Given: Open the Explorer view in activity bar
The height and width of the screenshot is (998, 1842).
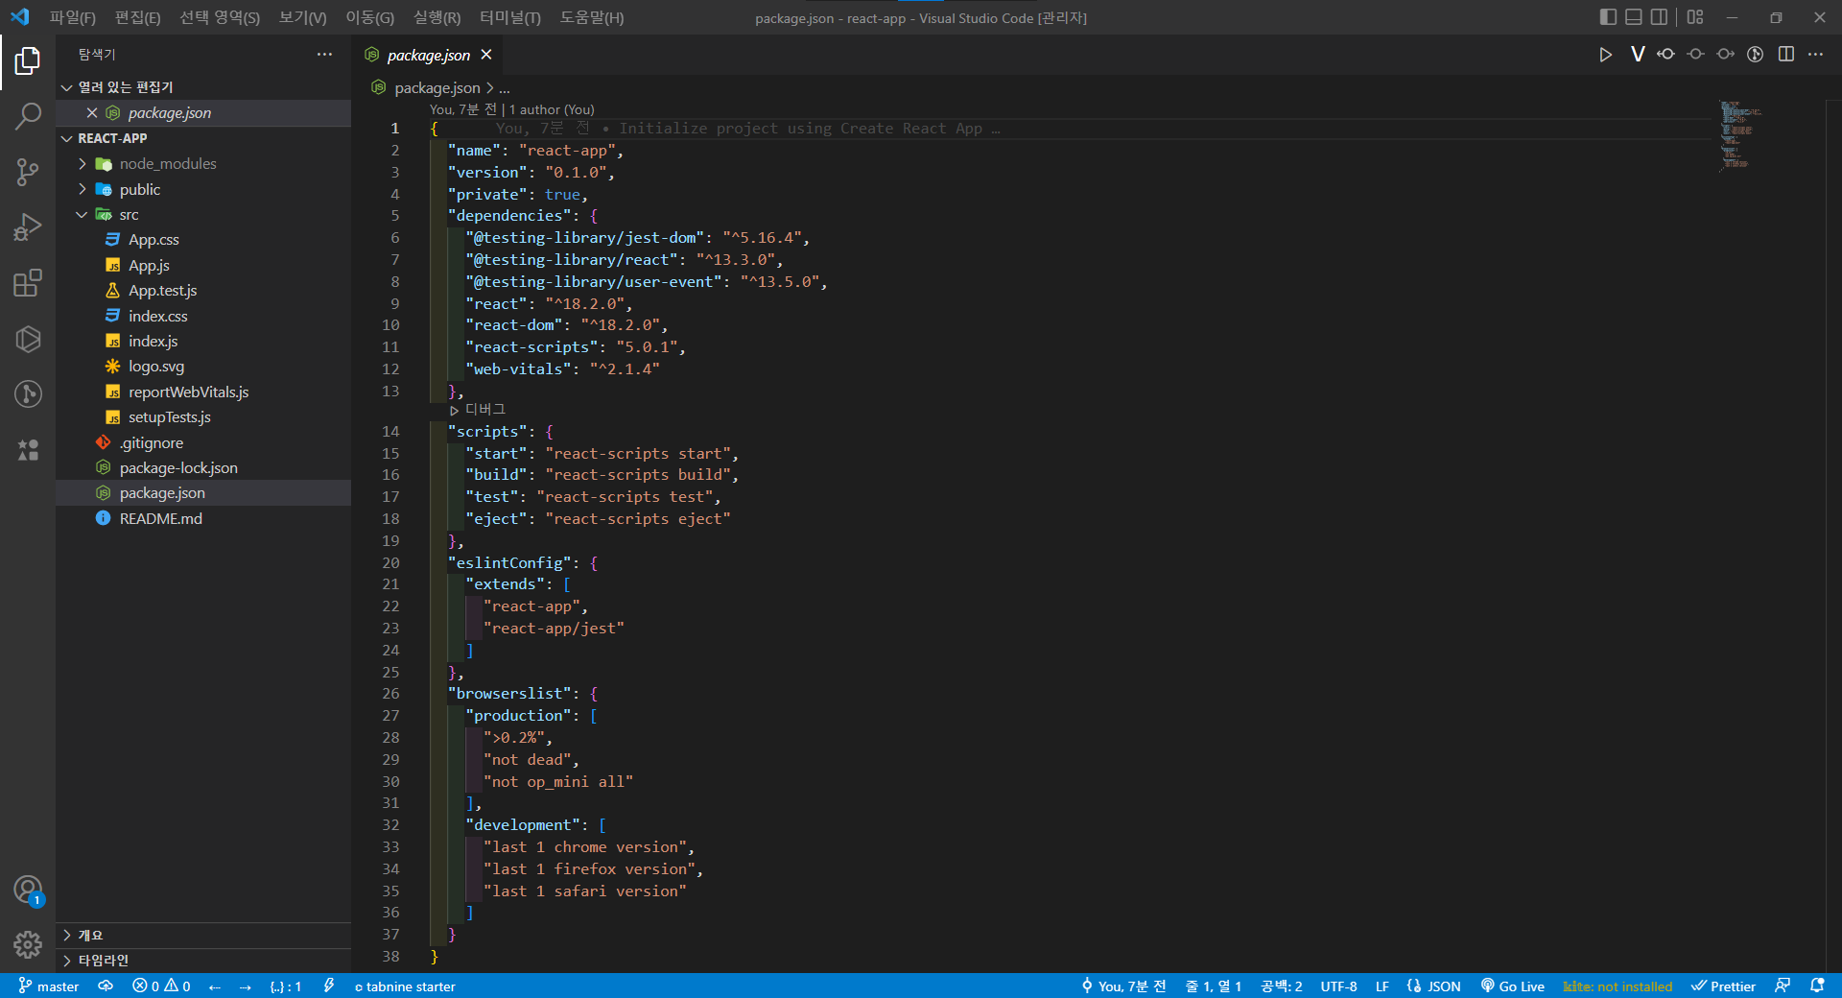Looking at the screenshot, I should point(28,61).
